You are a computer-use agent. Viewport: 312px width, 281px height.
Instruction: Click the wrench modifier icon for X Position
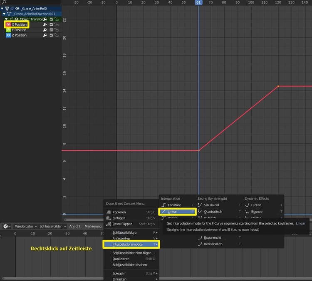pos(45,24)
